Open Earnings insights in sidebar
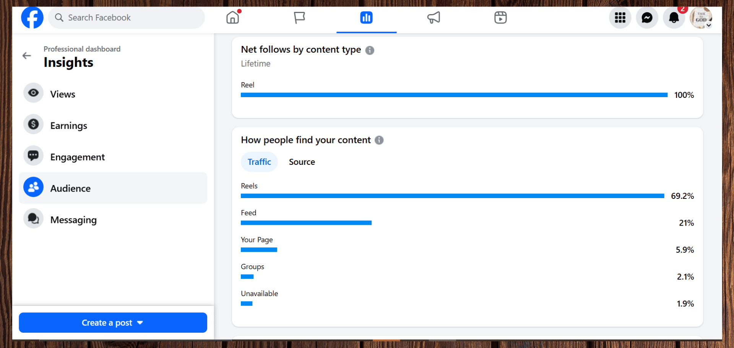The image size is (734, 348). (x=69, y=125)
